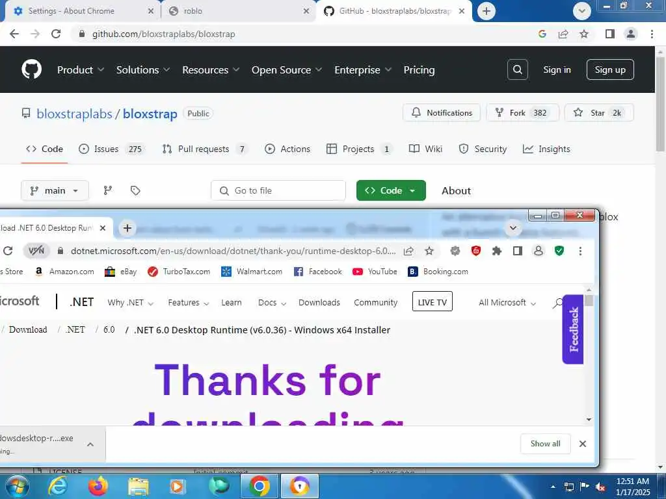Open the green Code dropdown button
The width and height of the screenshot is (666, 499).
coord(391,190)
